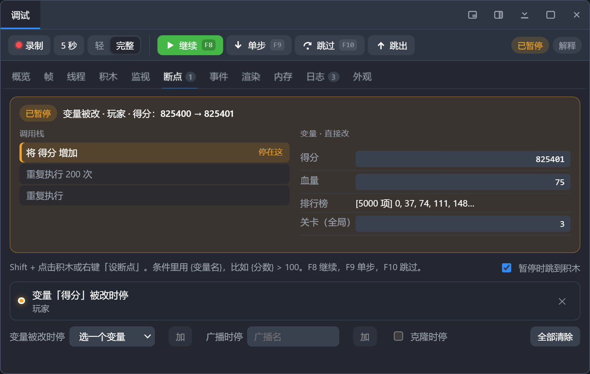The height and width of the screenshot is (374, 590).
Task: Click 加 button next to 广播名 field
Action: pyautogui.click(x=365, y=336)
